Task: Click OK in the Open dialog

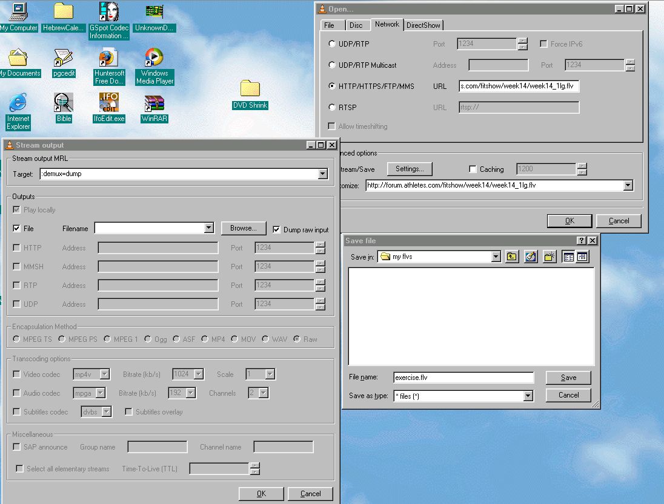Action: pyautogui.click(x=569, y=221)
